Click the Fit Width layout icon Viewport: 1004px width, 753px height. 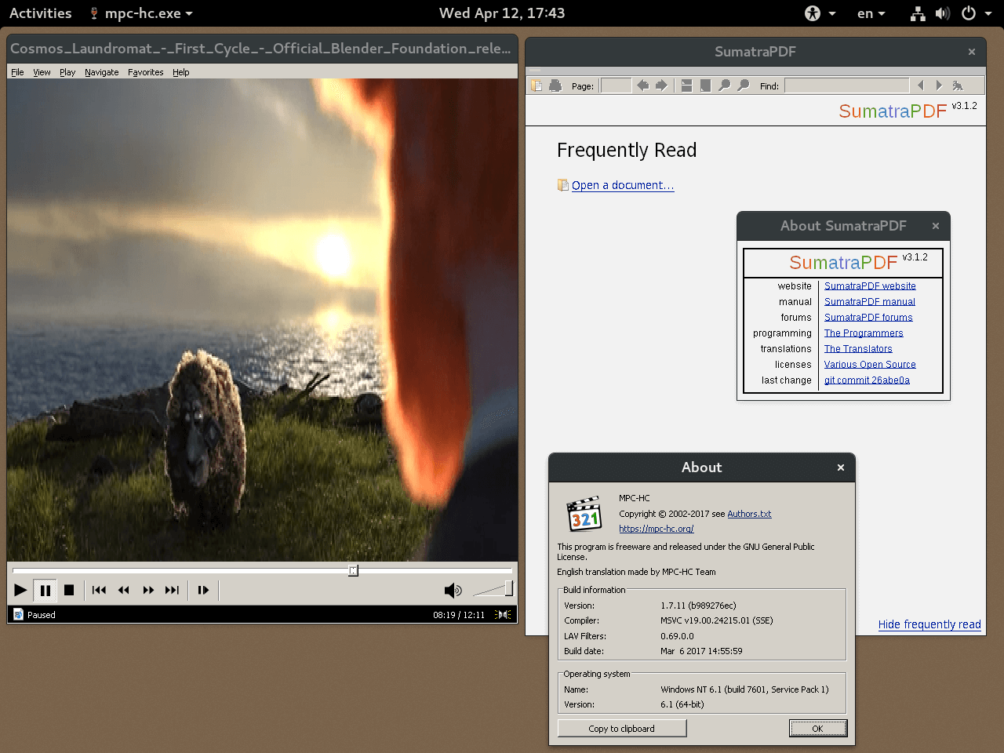(686, 85)
